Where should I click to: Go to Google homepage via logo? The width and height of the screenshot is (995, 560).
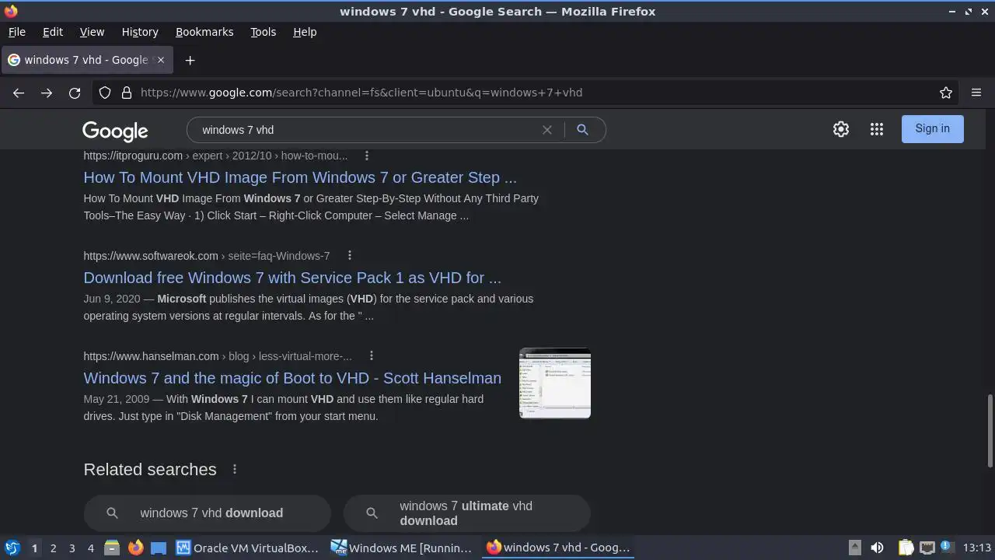pyautogui.click(x=115, y=131)
